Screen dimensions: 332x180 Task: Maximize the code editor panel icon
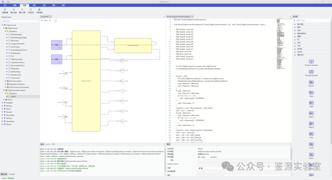coord(290,17)
